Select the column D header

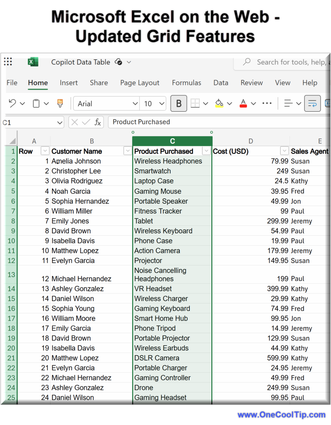251,141
